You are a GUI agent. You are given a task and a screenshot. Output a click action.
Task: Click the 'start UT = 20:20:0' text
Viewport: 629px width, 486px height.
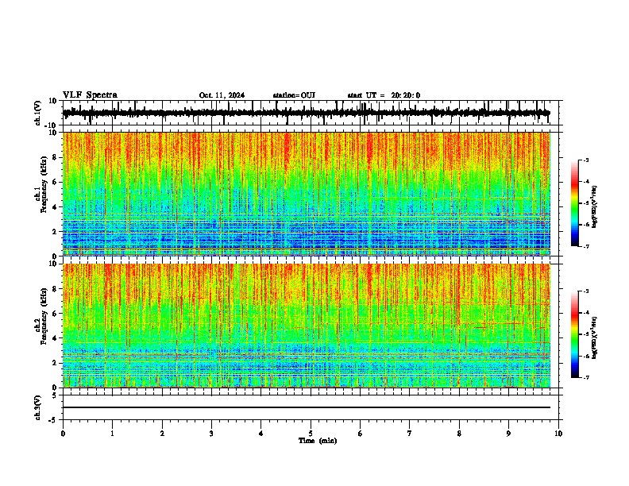pos(384,95)
